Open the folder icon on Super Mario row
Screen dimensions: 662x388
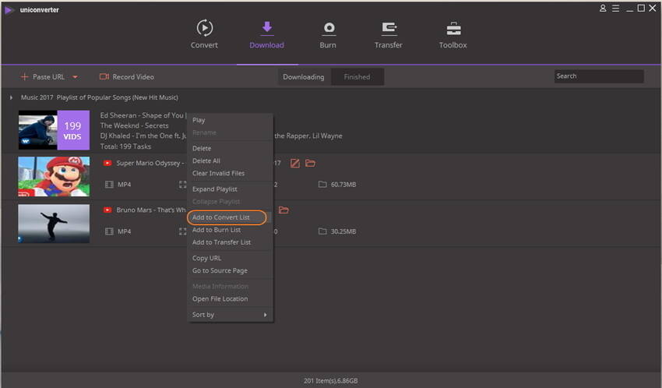[310, 163]
